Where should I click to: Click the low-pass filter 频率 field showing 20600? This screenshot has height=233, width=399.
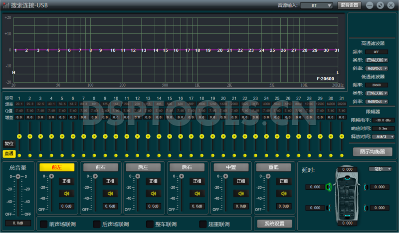[x=377, y=85]
